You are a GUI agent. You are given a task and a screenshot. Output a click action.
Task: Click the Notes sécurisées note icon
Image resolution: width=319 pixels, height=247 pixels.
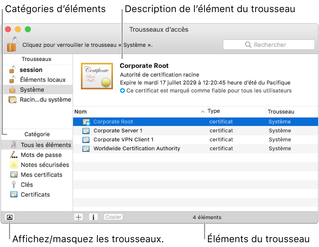pos(14,164)
